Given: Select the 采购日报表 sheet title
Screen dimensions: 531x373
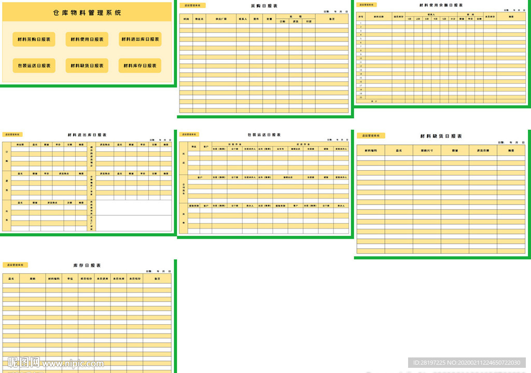Looking at the screenshot, I should coord(264,6).
